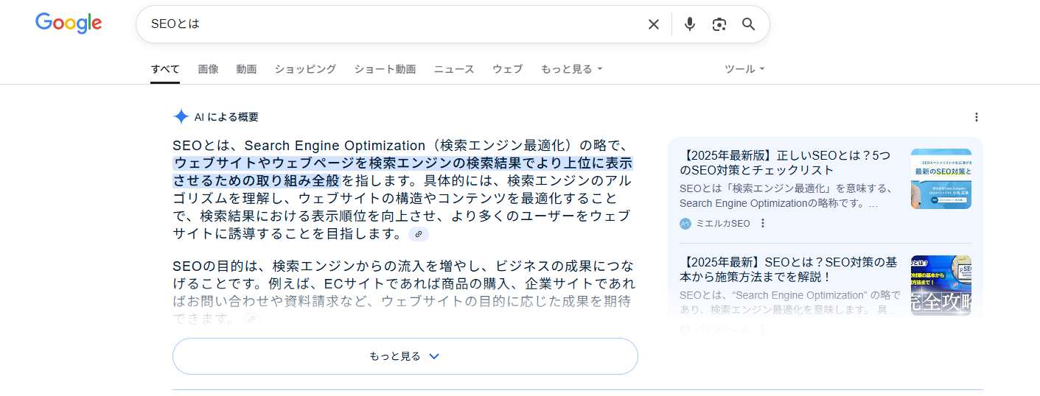
Task: Switch to the 画像 tab
Action: pyautogui.click(x=208, y=69)
